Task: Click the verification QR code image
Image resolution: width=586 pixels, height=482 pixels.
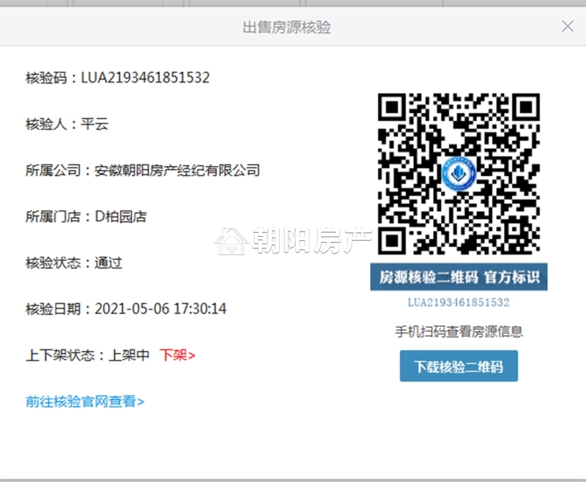Action: coord(459,174)
